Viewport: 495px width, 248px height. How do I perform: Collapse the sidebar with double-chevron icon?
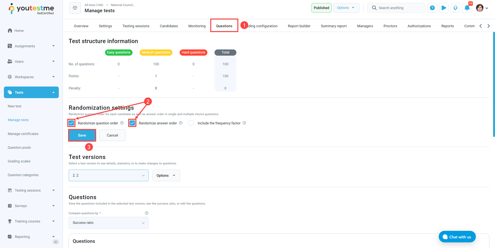point(56,242)
